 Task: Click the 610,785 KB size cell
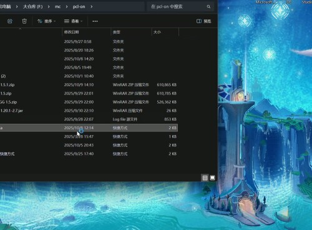(x=167, y=93)
